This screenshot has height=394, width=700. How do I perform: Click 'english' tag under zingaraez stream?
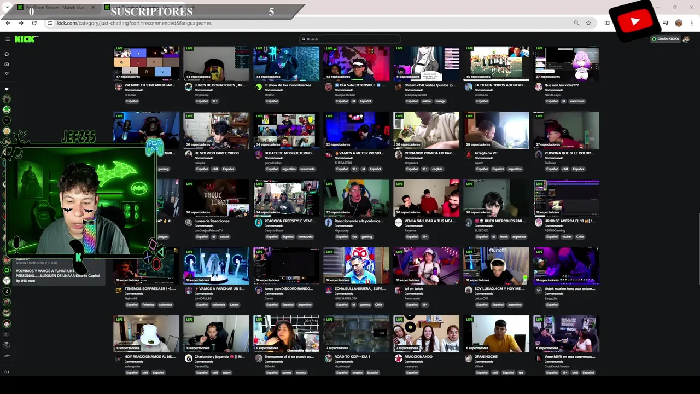(437, 169)
